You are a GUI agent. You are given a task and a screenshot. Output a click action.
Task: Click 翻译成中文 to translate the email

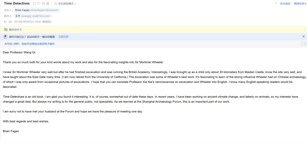(15, 30)
